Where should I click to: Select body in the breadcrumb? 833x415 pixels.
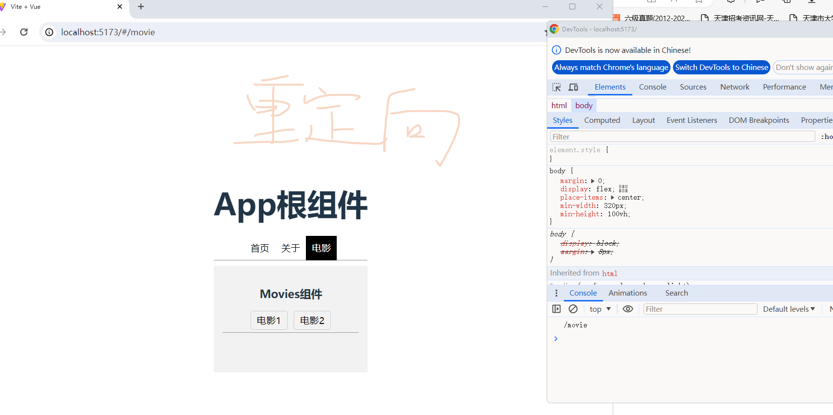click(x=584, y=106)
